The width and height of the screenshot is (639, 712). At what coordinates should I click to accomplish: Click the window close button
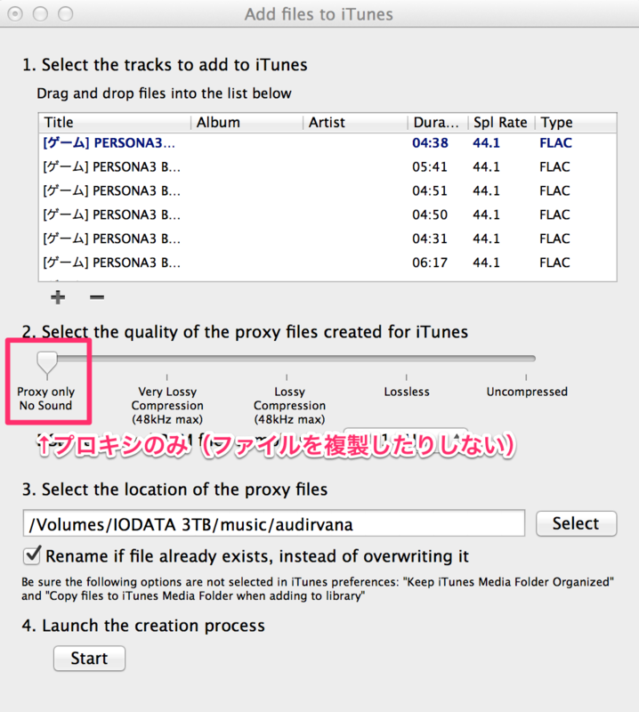click(x=15, y=14)
